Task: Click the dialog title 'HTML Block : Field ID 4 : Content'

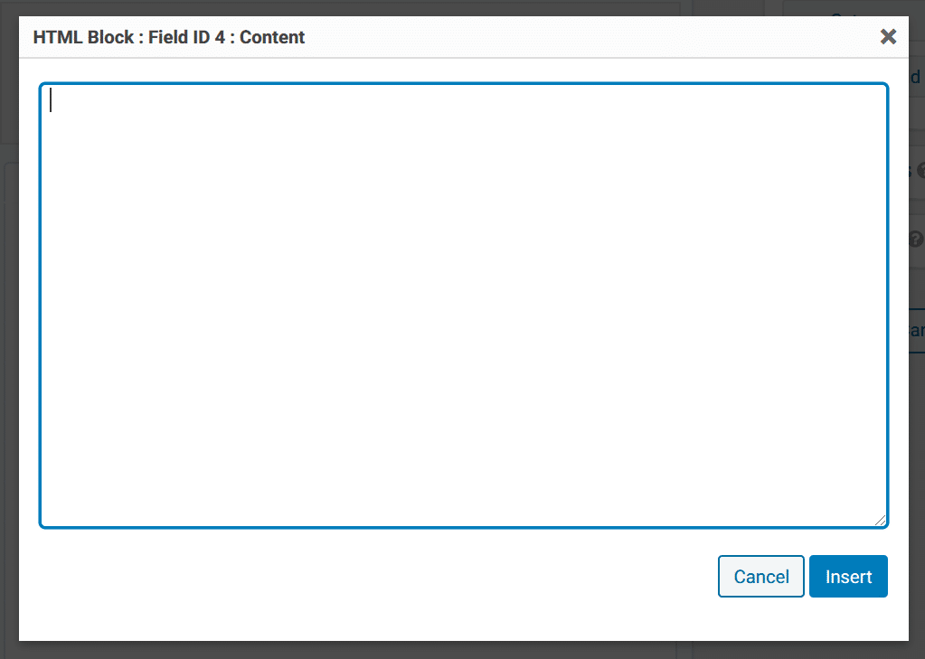Action: 169,37
